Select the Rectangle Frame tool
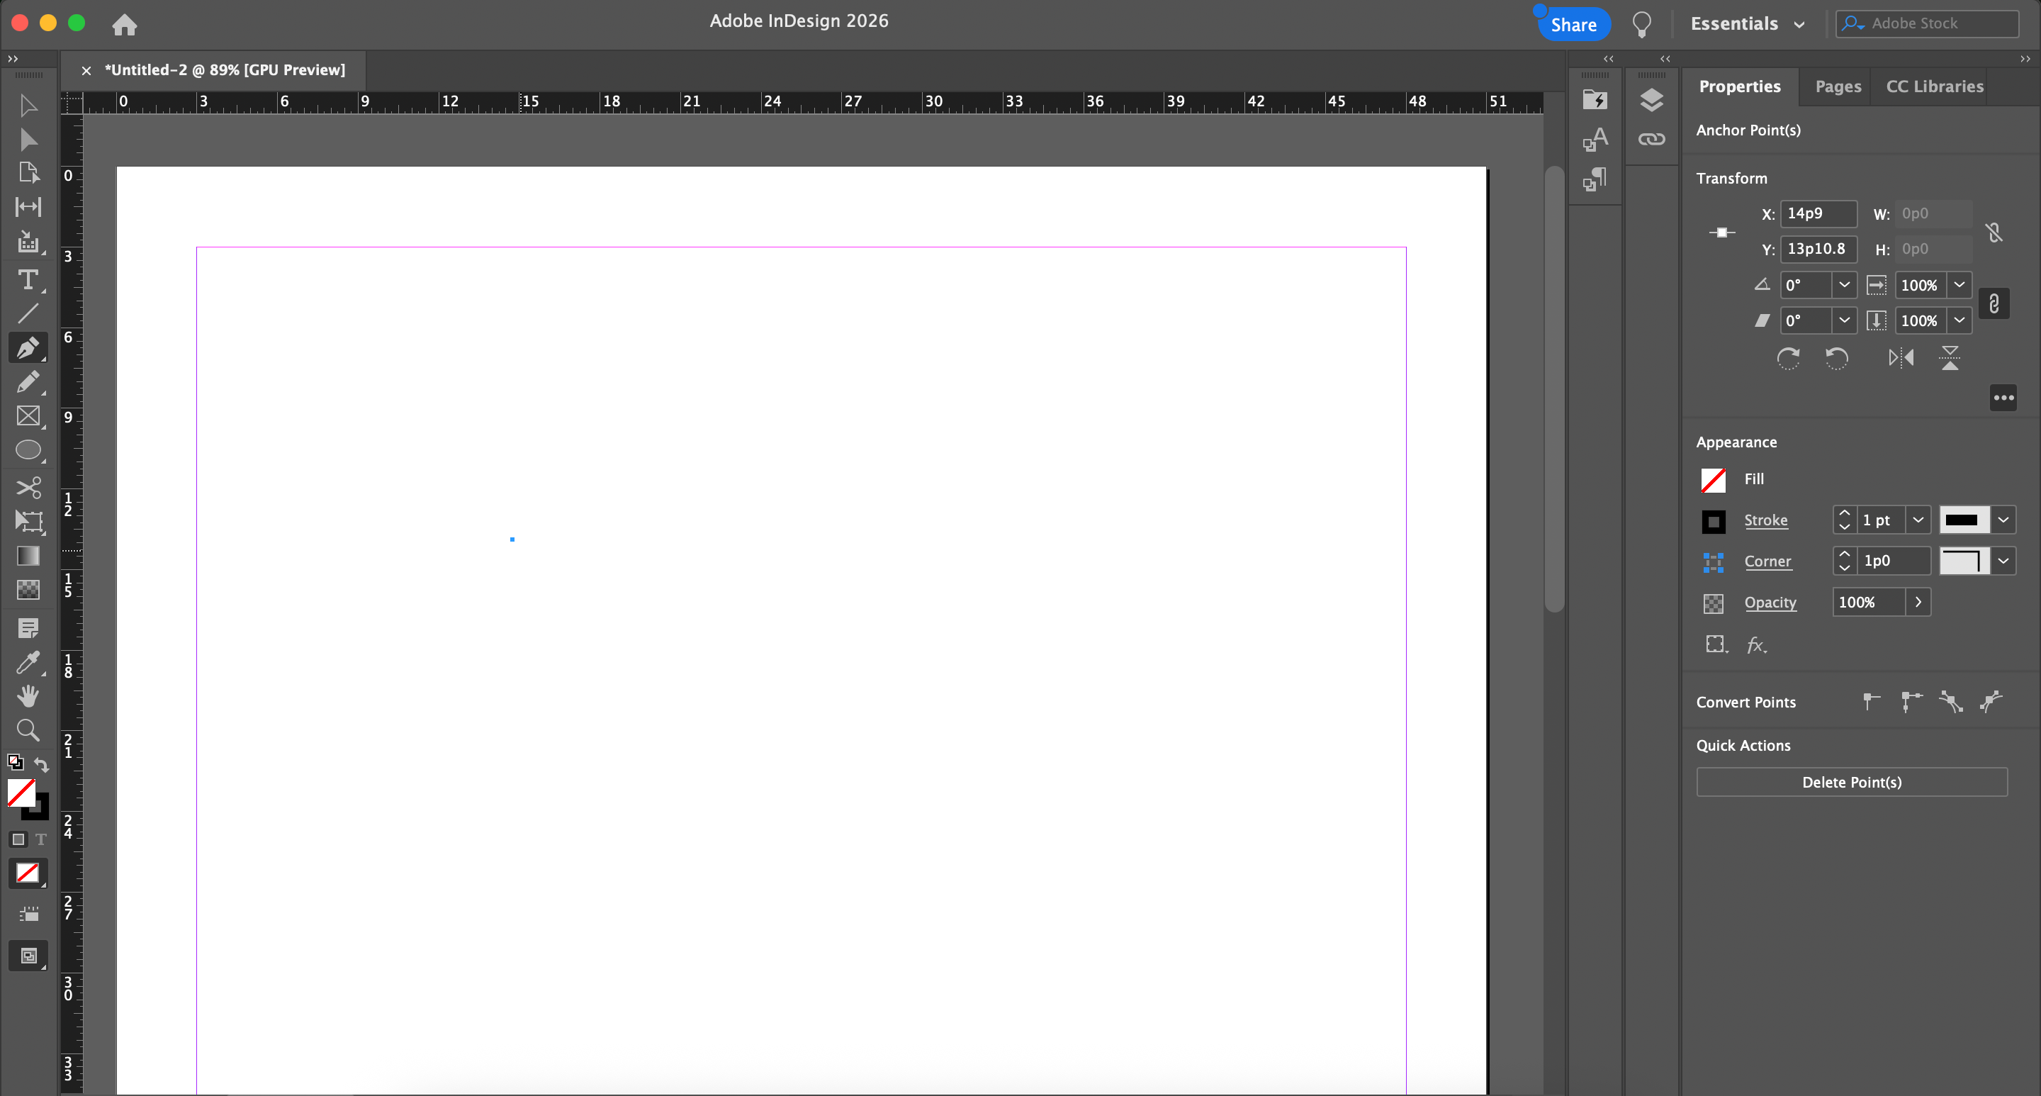Viewport: 2041px width, 1096px height. click(28, 416)
